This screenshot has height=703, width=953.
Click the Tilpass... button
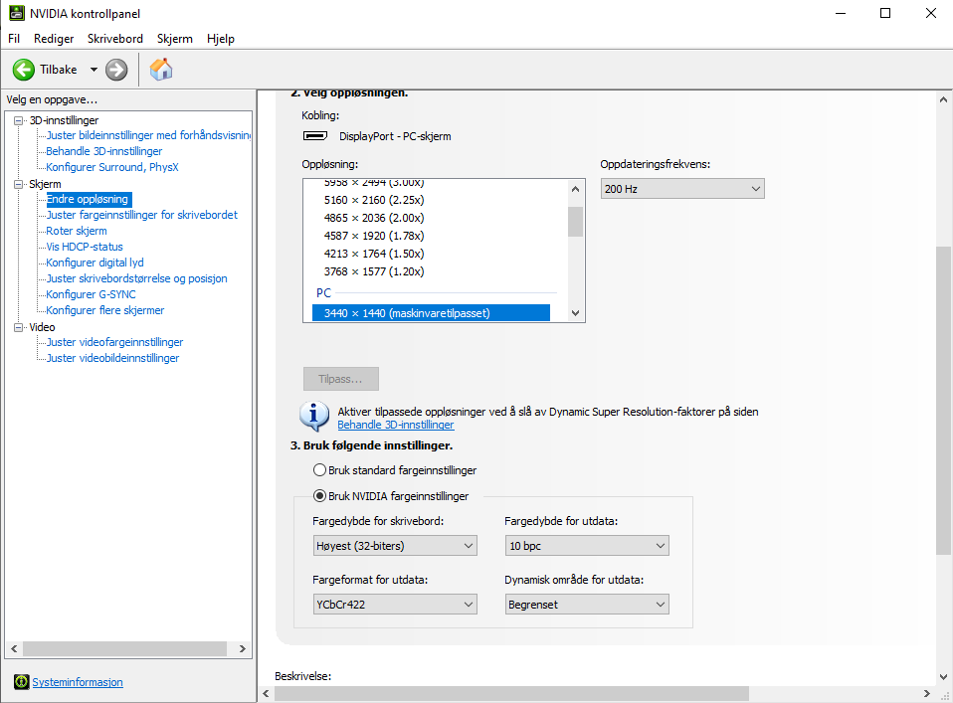pyautogui.click(x=341, y=379)
